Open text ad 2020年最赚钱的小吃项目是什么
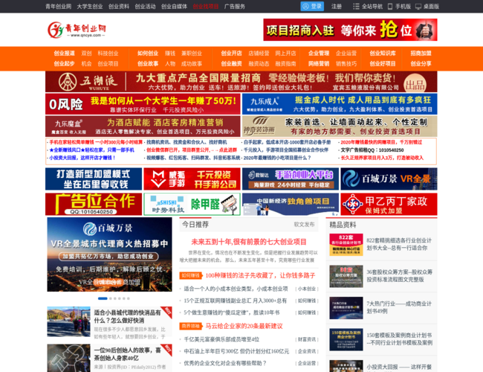Viewport: 483px width, 372px height. point(276,158)
